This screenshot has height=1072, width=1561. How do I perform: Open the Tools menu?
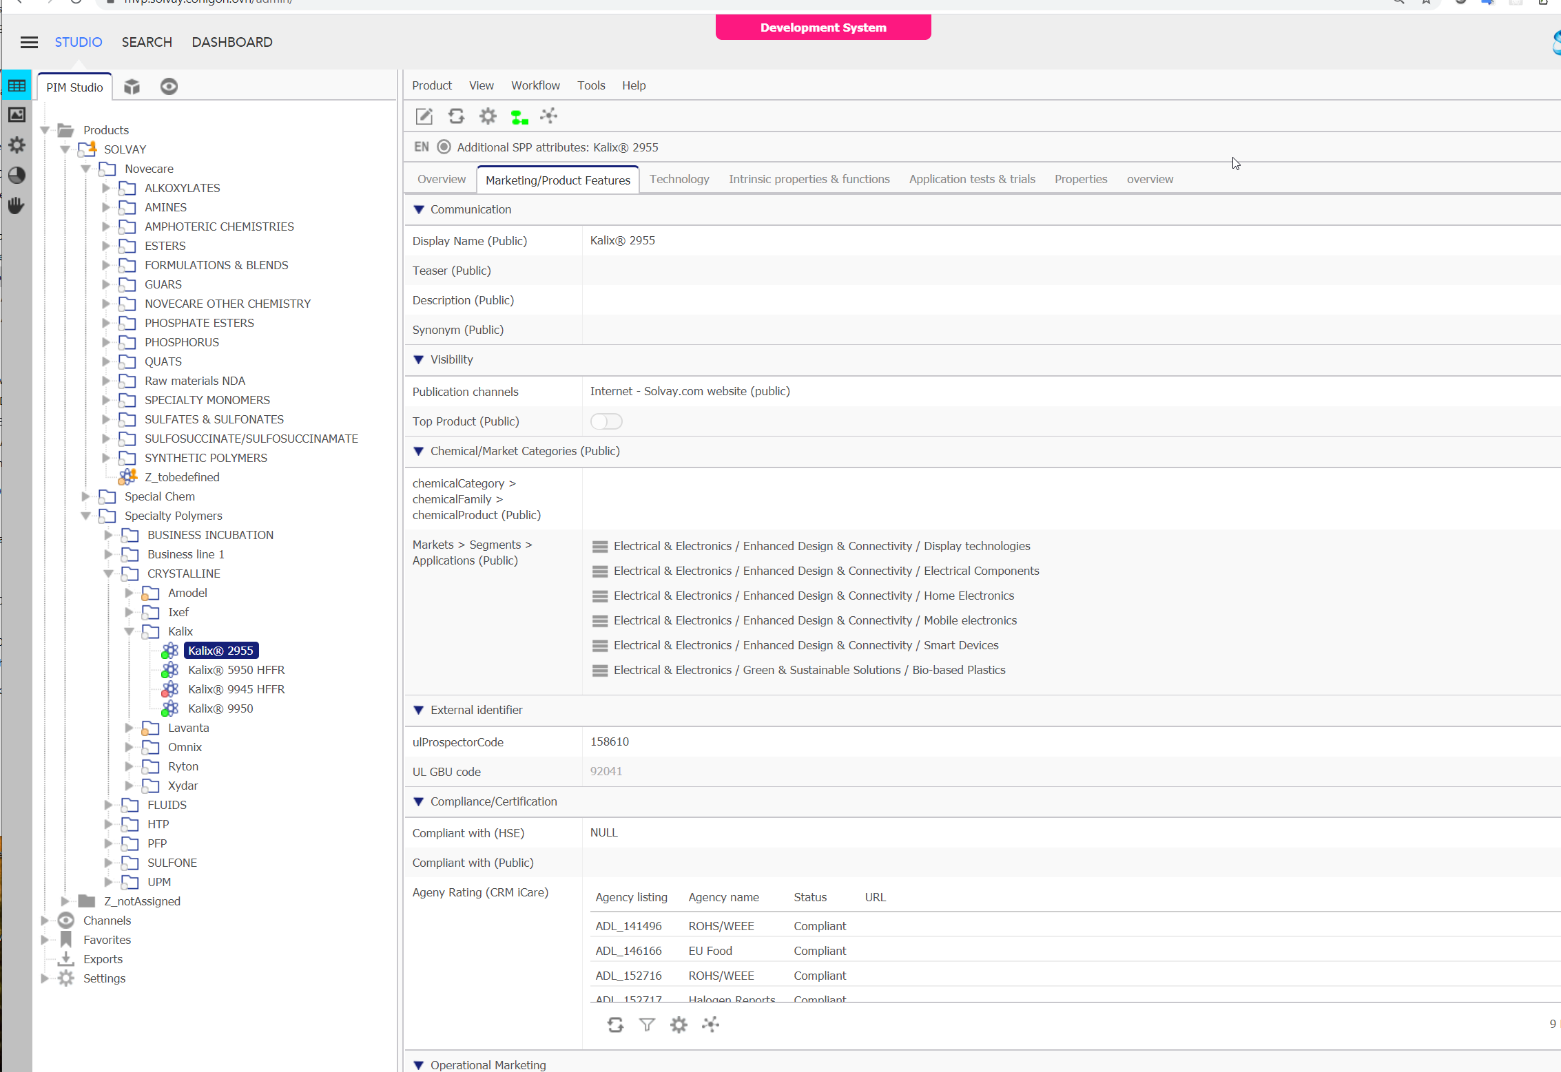point(591,85)
